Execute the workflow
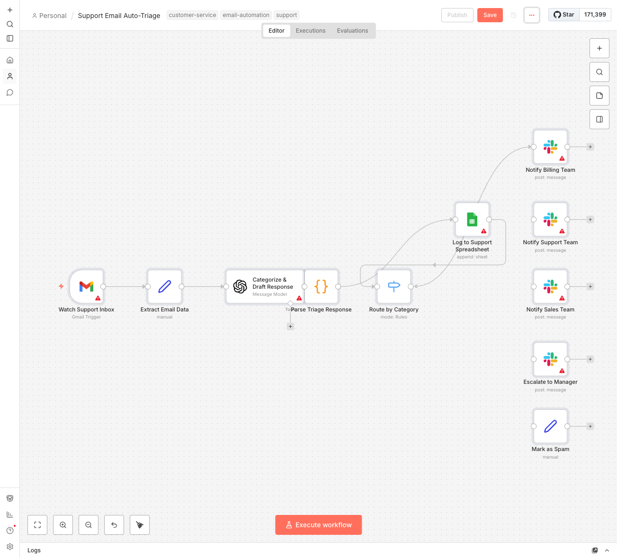Screen dimensions: 617x558 coord(318,525)
